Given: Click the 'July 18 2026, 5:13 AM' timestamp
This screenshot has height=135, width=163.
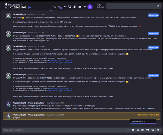Looking at the screenshot, I should [x=36, y=14].
